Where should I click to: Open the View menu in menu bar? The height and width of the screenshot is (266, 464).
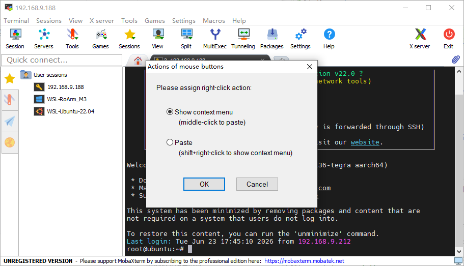tap(76, 21)
